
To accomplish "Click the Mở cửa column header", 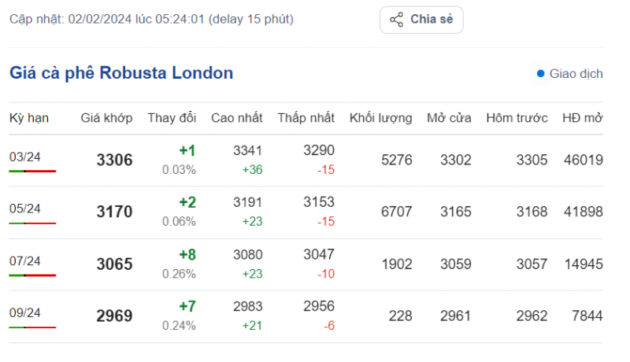I will [449, 118].
